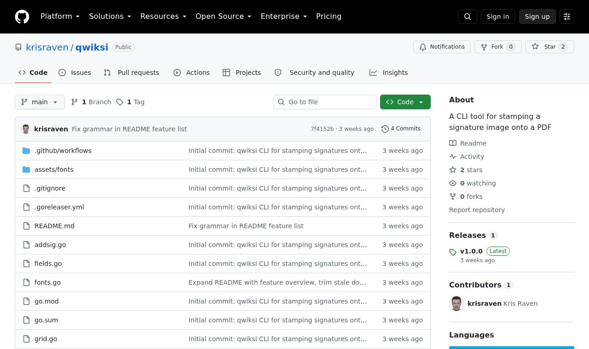Select the Code tab
This screenshot has width=589, height=349.
click(33, 73)
